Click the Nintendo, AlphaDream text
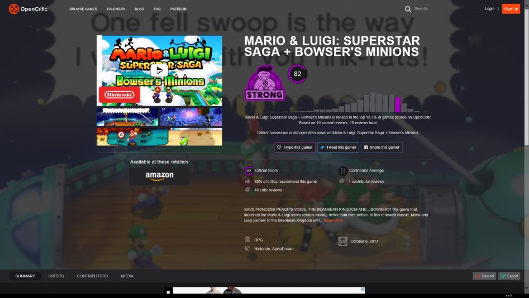Image resolution: width=529 pixels, height=298 pixels. [x=274, y=249]
